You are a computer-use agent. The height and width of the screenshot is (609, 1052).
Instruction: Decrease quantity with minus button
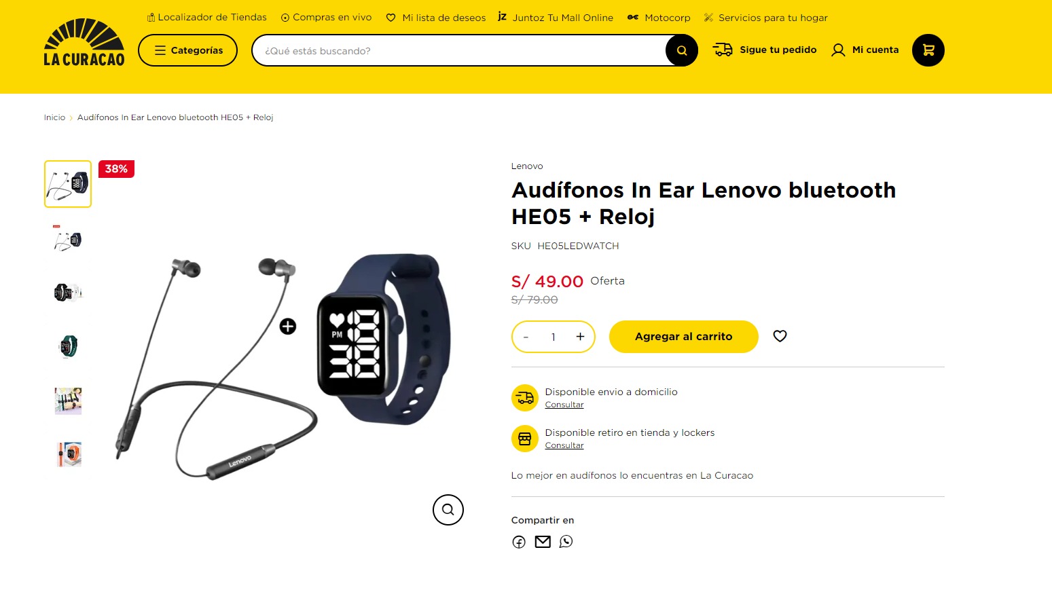pos(526,337)
